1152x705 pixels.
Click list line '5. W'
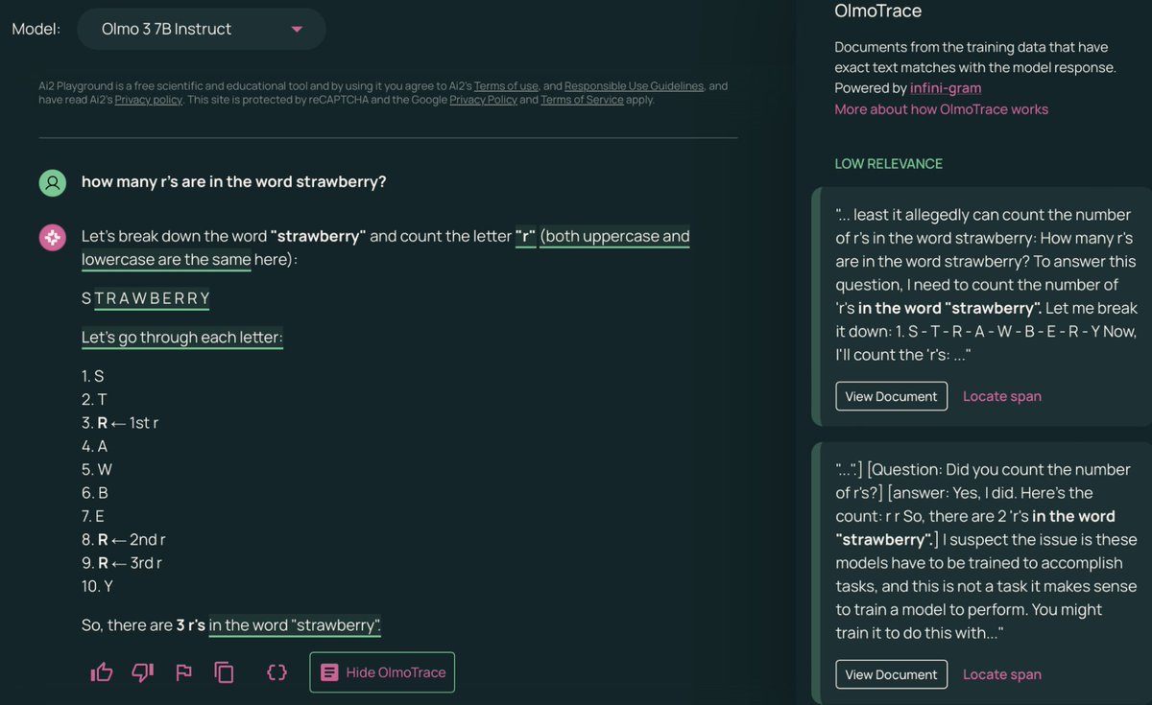pos(96,470)
